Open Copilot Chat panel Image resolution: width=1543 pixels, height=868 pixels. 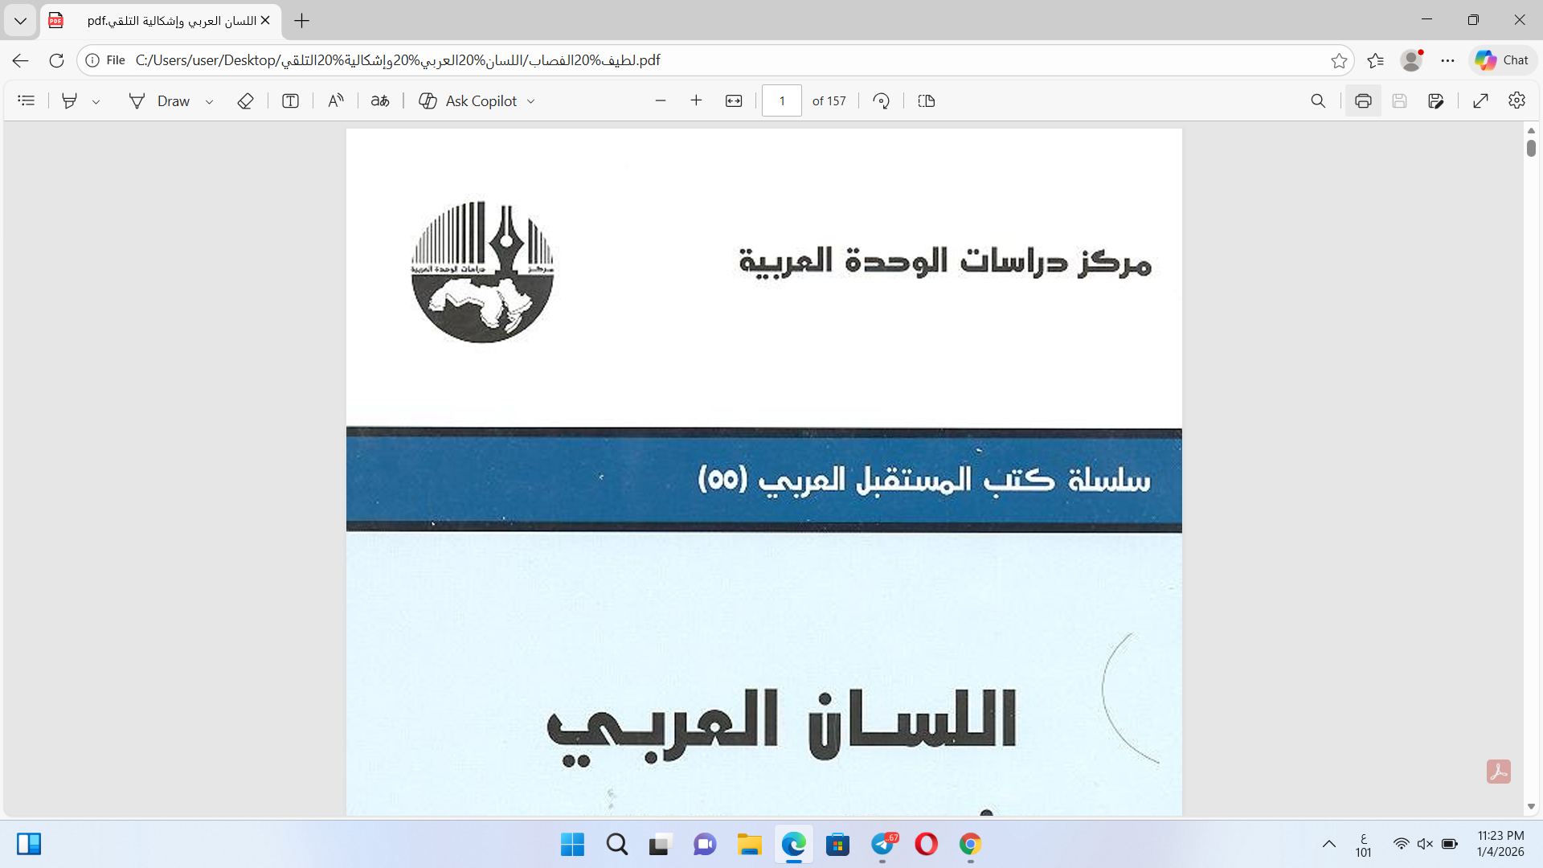[x=1502, y=60]
